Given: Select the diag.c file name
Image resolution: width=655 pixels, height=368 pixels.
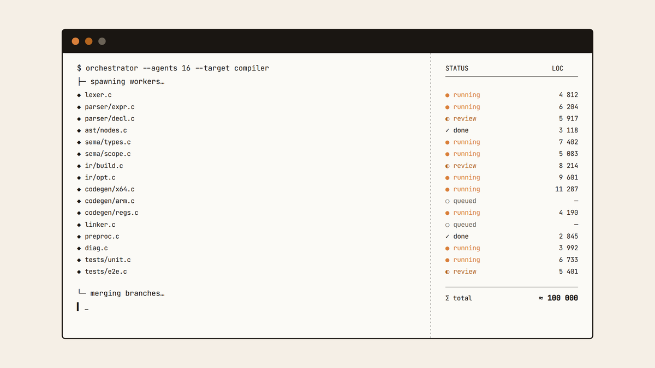Looking at the screenshot, I should [96, 248].
